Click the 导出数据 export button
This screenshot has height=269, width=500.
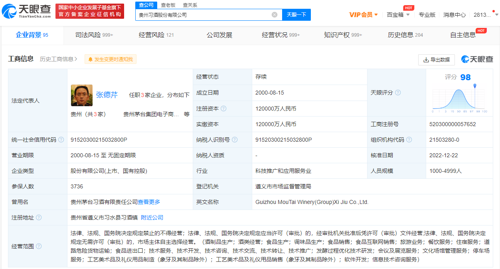[x=436, y=59]
